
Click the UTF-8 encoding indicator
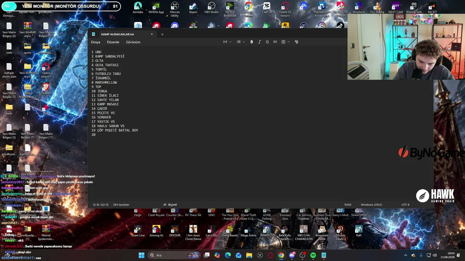[x=405, y=205]
